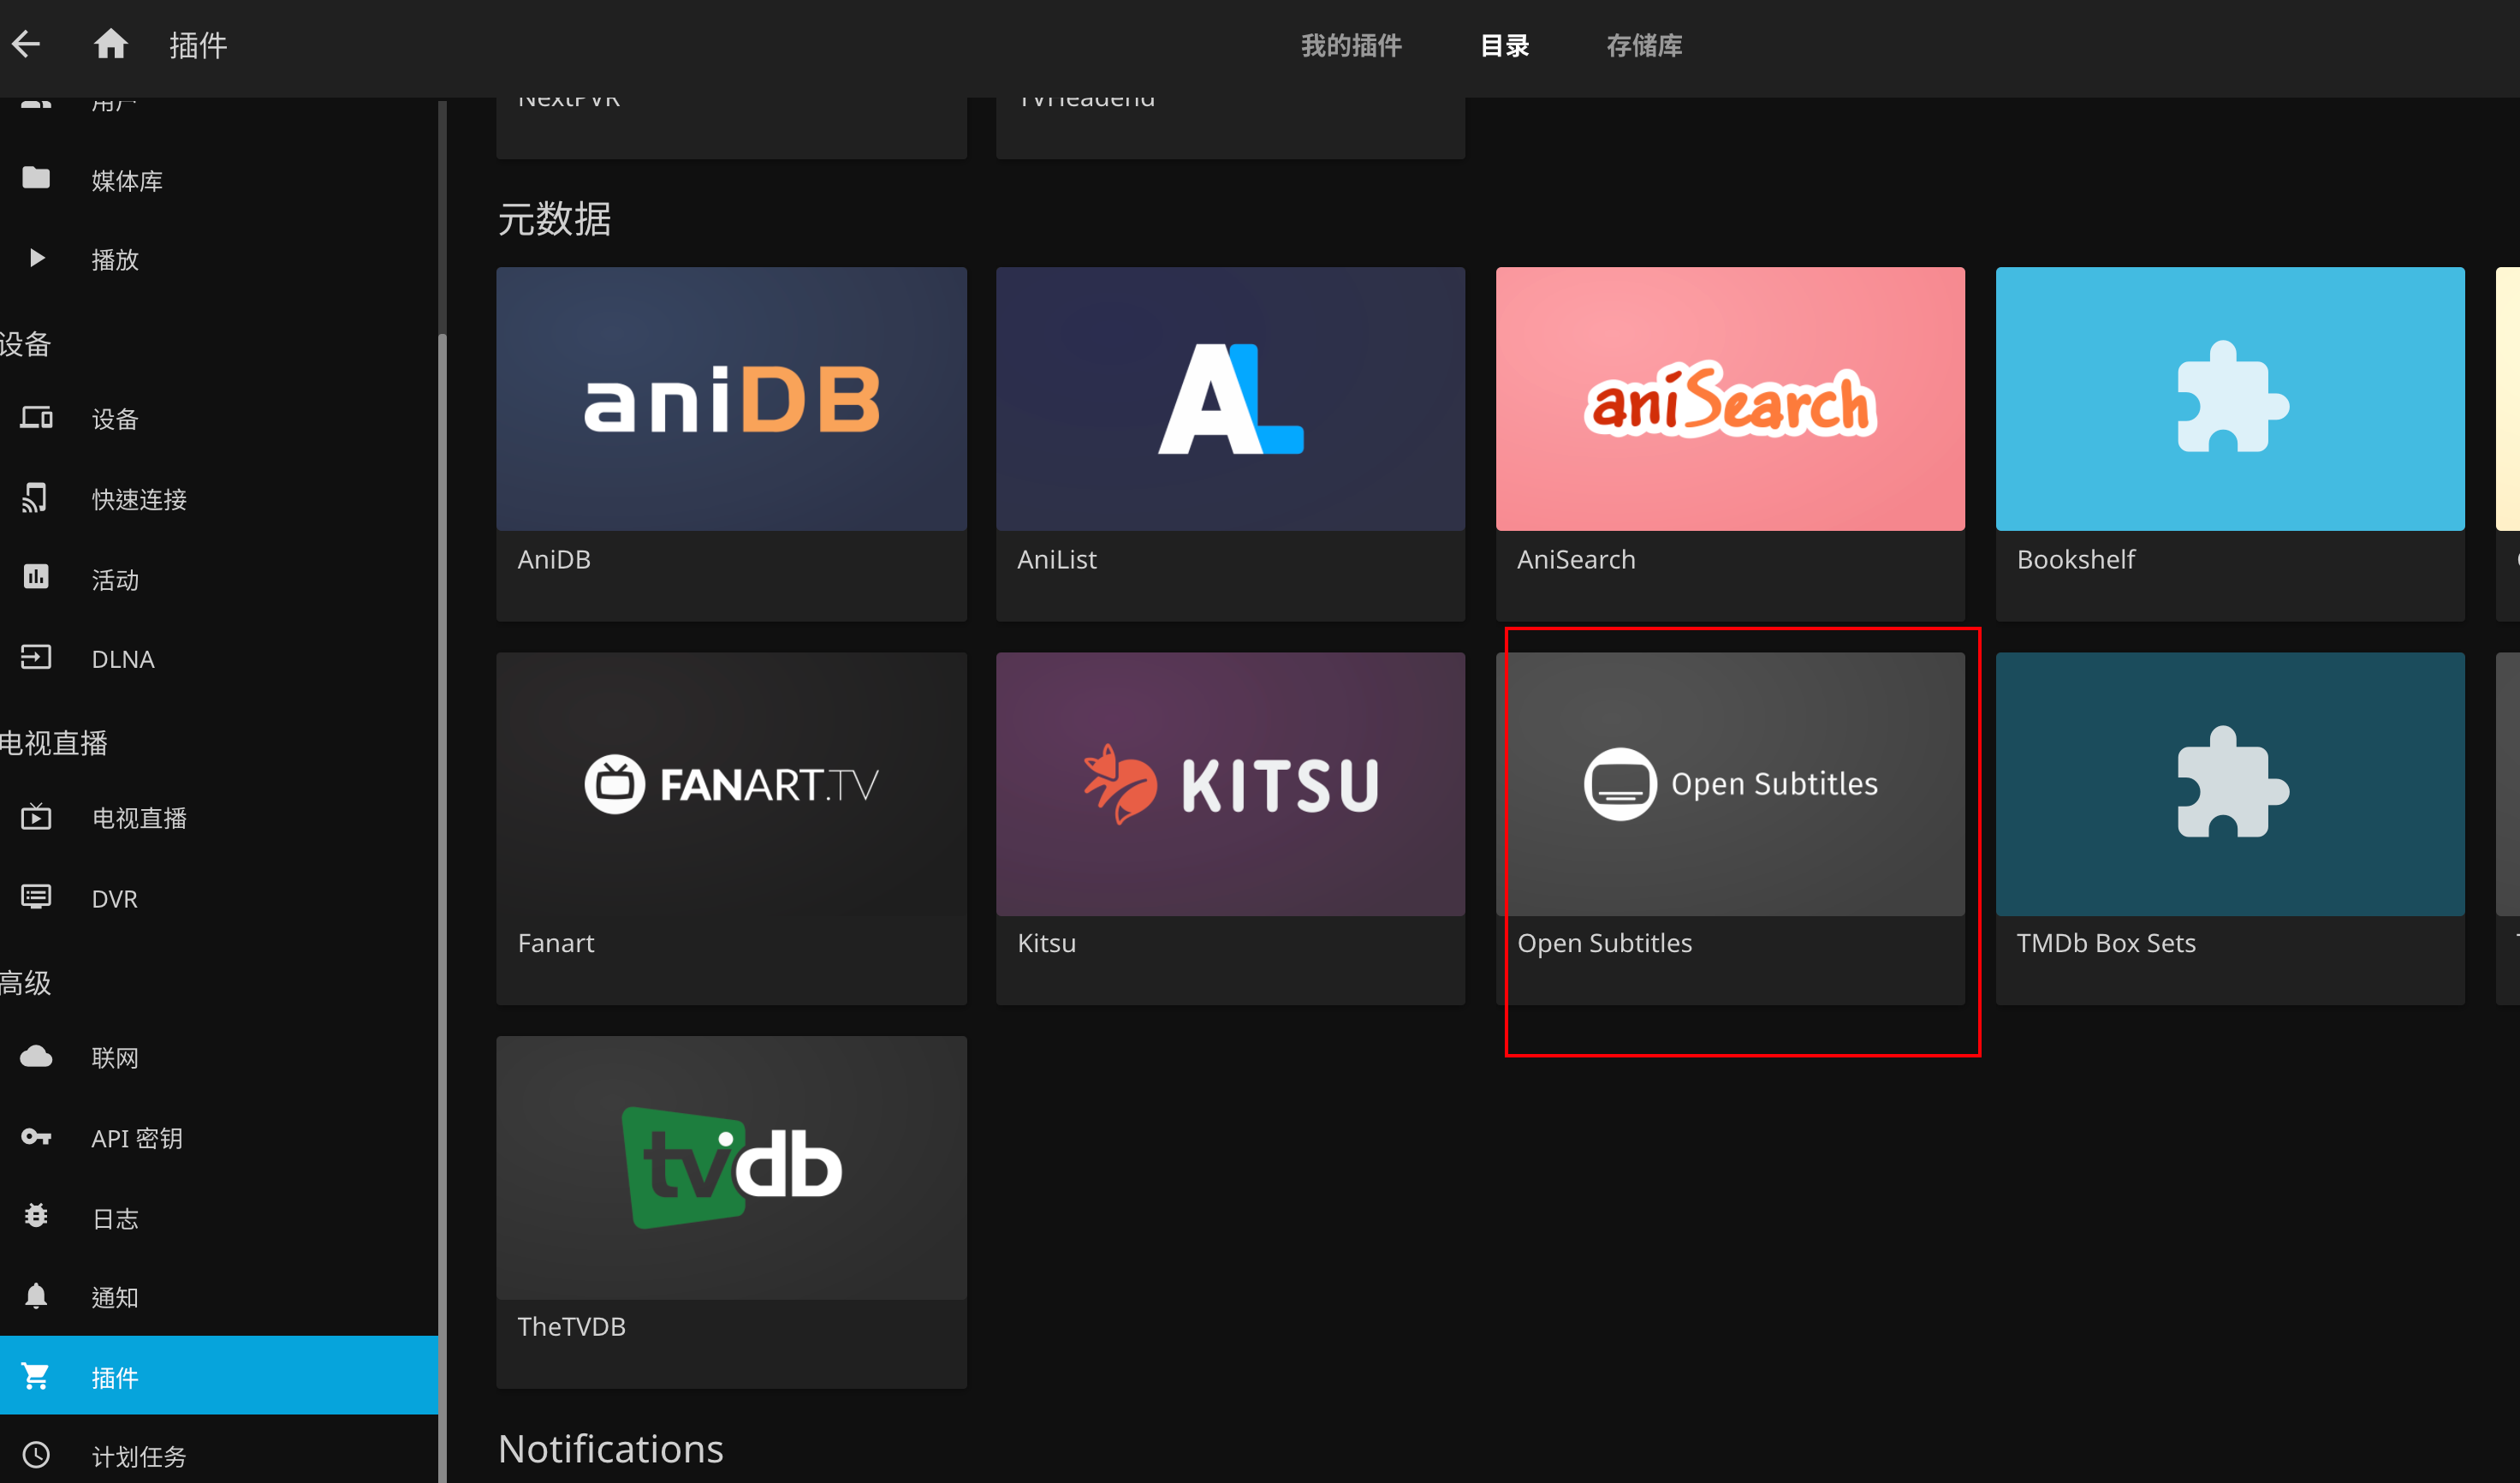
Task: Click the Fanart title link
Action: click(556, 943)
